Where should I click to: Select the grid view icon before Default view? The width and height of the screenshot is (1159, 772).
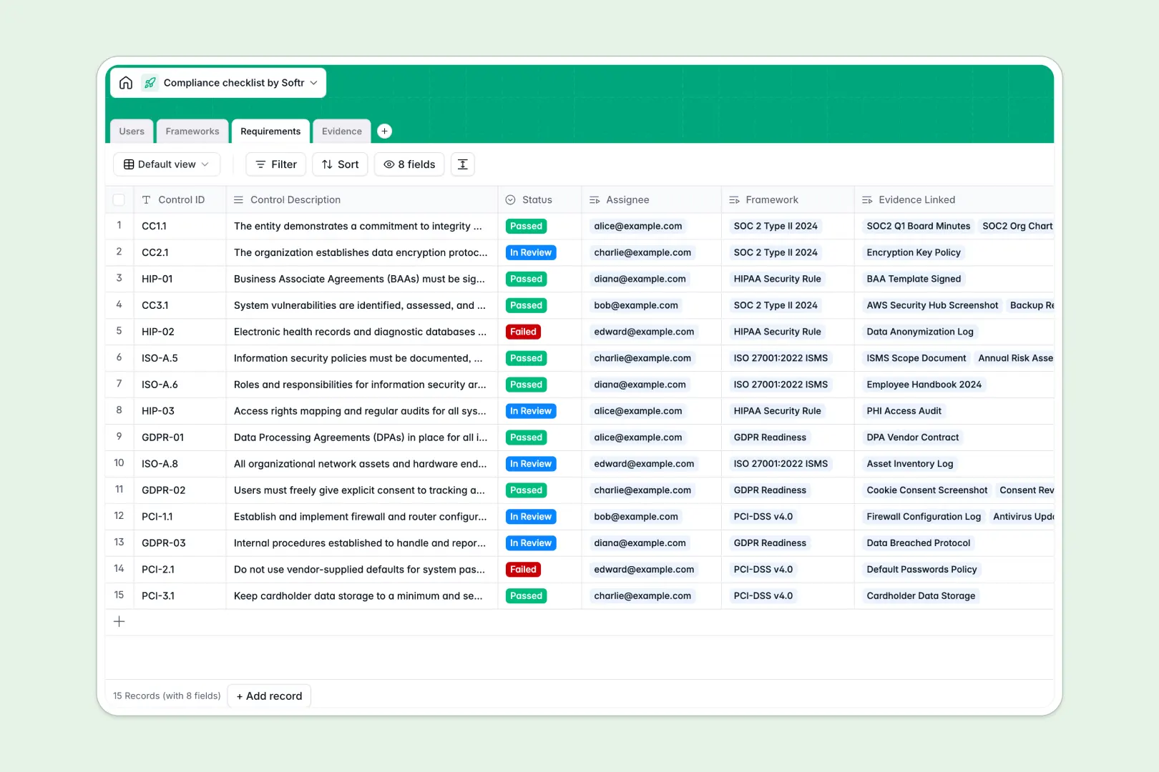pyautogui.click(x=129, y=164)
